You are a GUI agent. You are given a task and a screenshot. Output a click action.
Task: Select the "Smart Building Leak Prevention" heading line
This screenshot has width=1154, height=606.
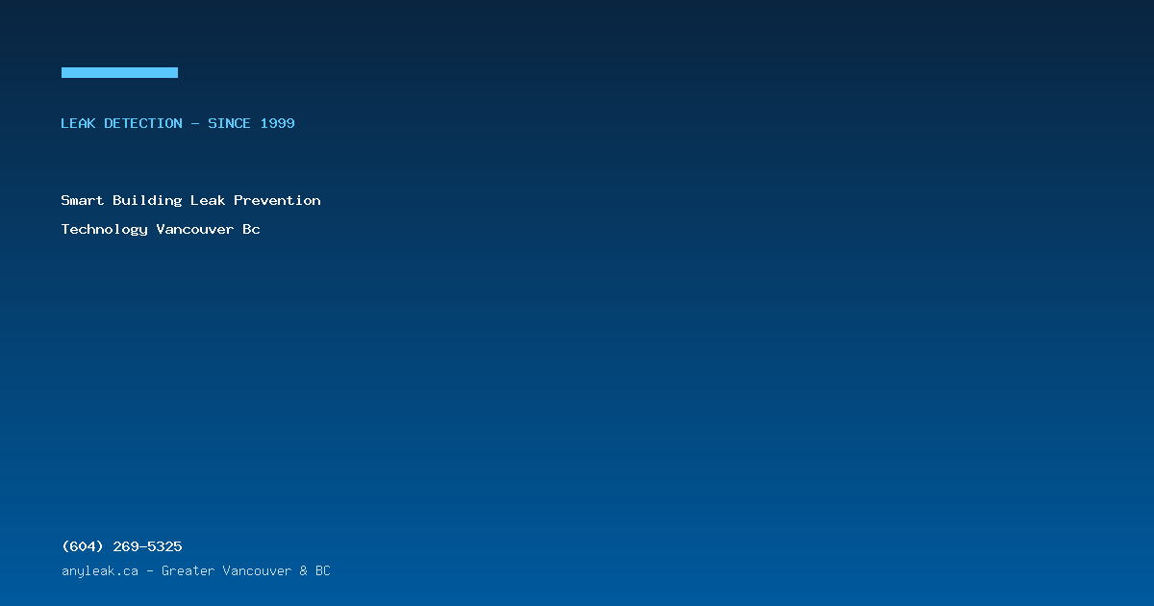point(191,200)
